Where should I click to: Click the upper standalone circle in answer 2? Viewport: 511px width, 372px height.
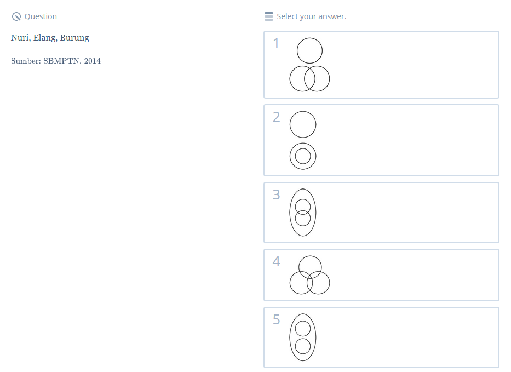click(x=303, y=124)
